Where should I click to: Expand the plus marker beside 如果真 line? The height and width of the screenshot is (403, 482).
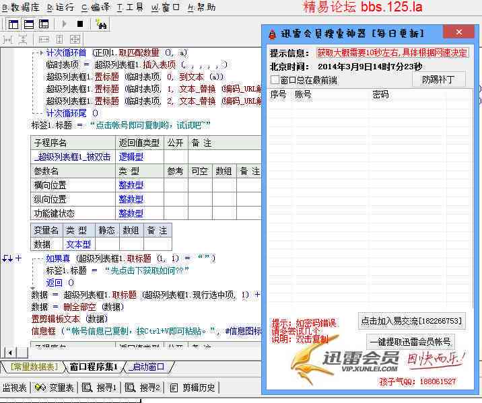pyautogui.click(x=18, y=258)
